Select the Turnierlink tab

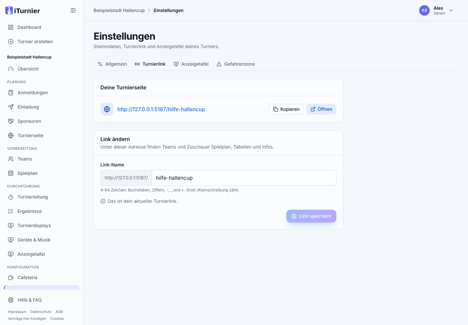[150, 64]
